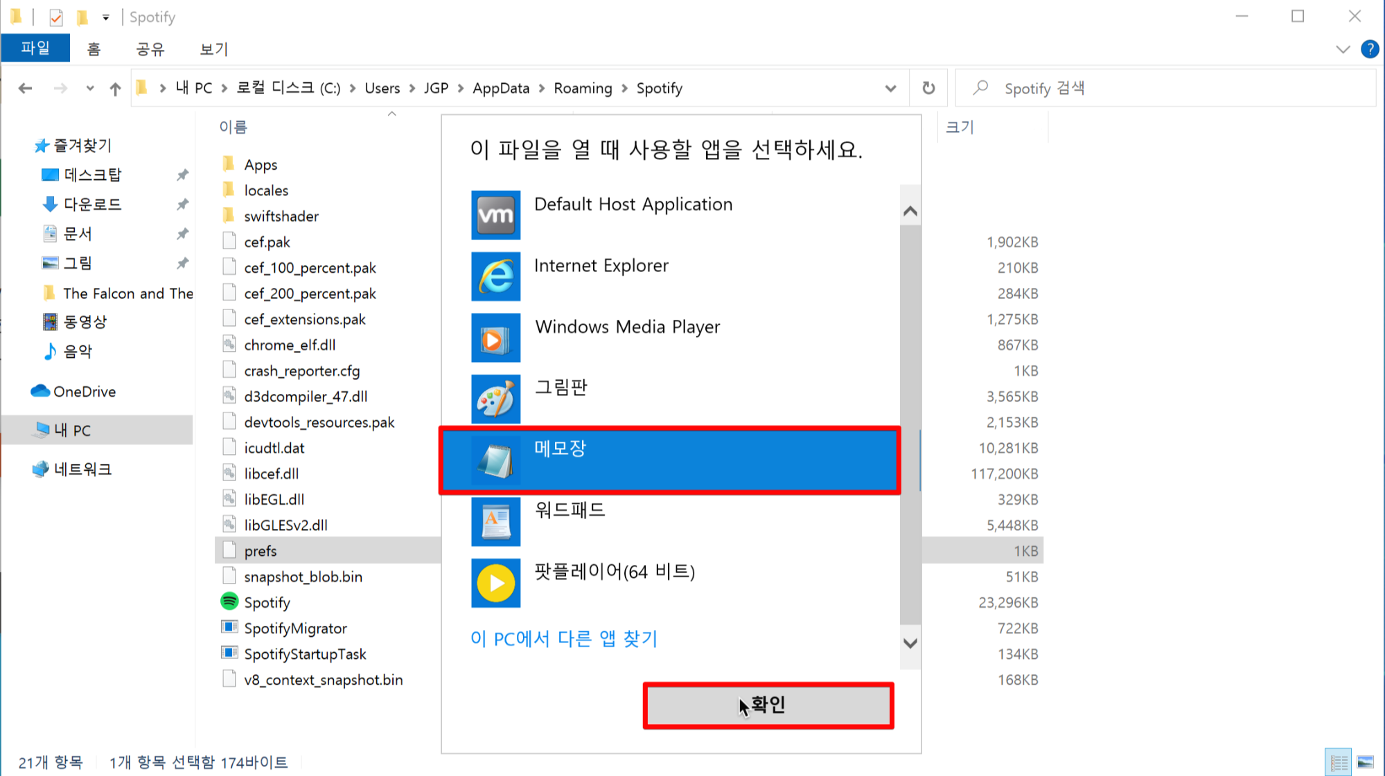Choose the Windows Media Player icon
This screenshot has width=1385, height=776.
[495, 338]
